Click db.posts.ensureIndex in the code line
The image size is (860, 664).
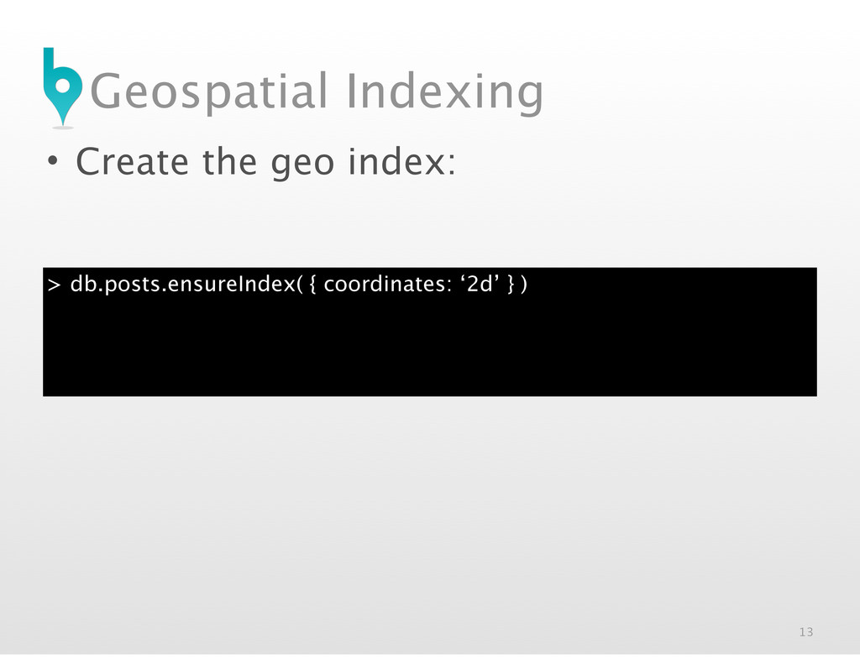[x=183, y=284]
